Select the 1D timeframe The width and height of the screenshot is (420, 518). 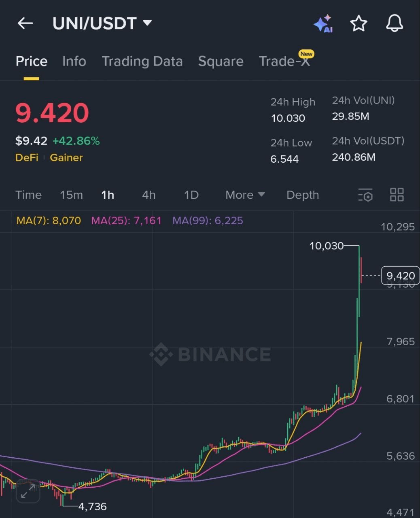pyautogui.click(x=191, y=195)
